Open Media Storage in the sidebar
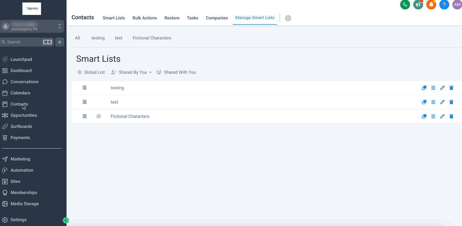Viewport: 462px width, 226px height. (25, 204)
